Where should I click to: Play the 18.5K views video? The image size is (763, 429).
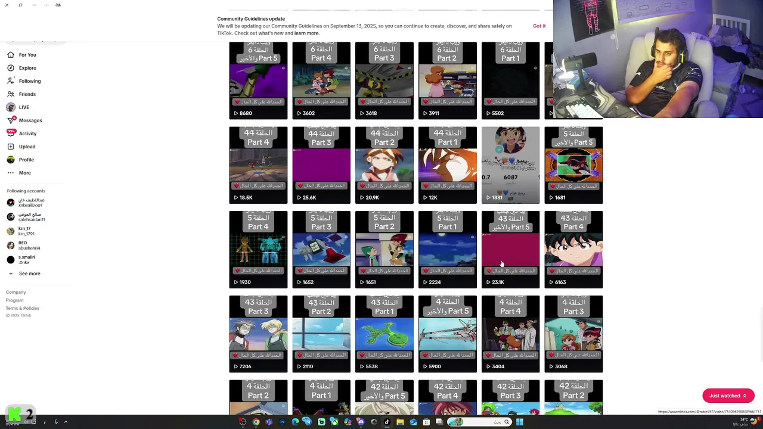(258, 165)
